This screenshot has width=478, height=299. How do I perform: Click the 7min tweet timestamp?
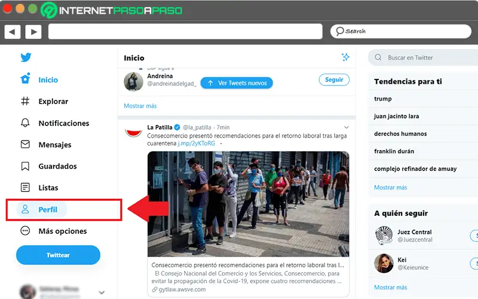click(223, 127)
